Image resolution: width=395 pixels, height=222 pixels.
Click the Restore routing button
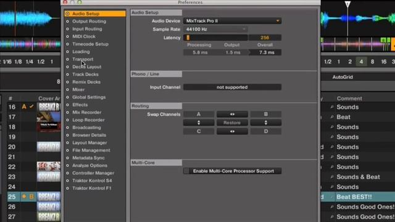[232, 123]
